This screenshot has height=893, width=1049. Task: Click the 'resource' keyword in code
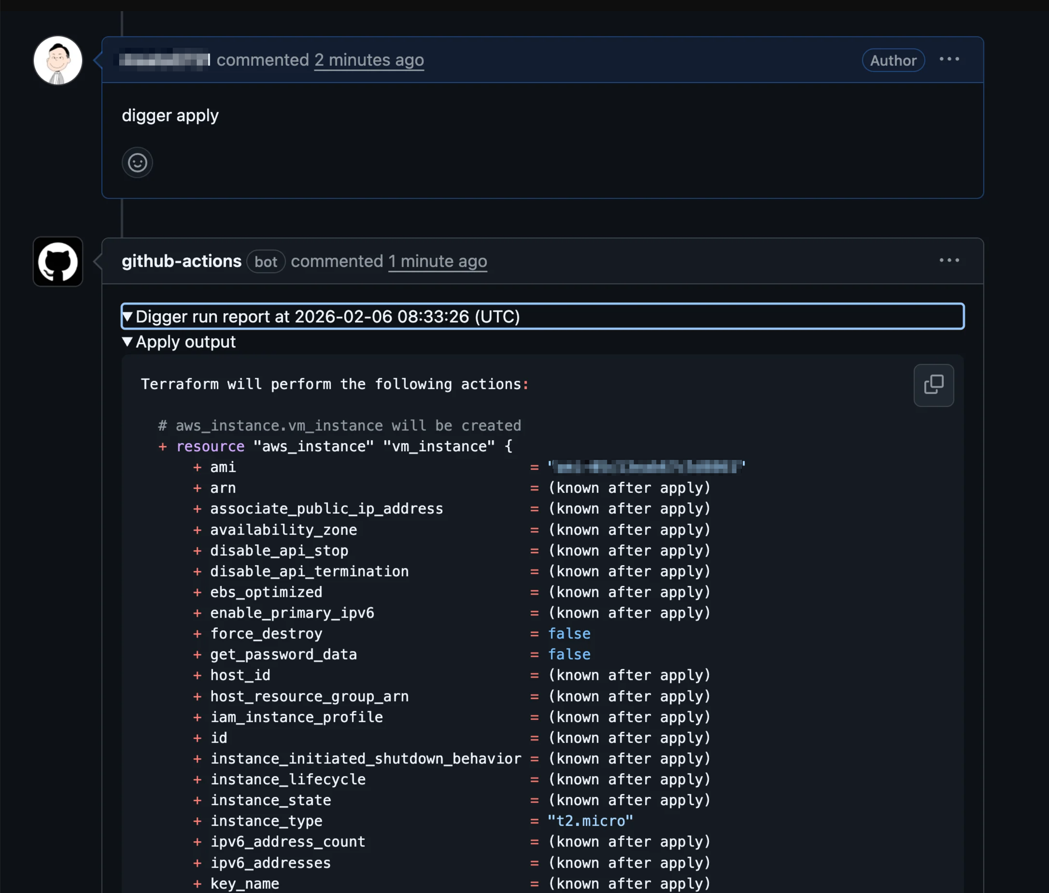pyautogui.click(x=210, y=446)
